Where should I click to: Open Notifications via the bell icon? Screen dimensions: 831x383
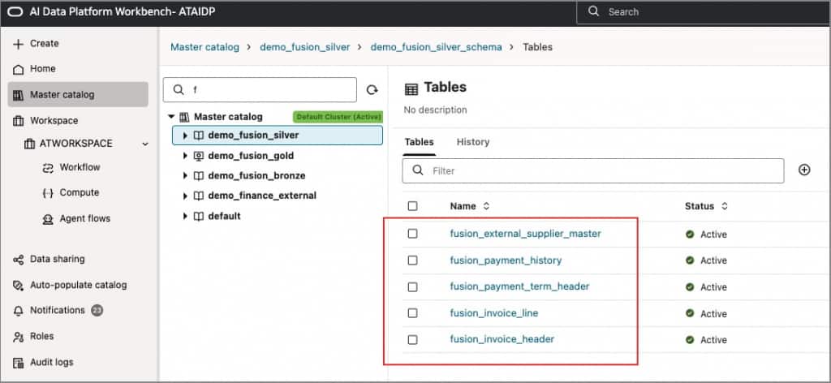point(19,311)
